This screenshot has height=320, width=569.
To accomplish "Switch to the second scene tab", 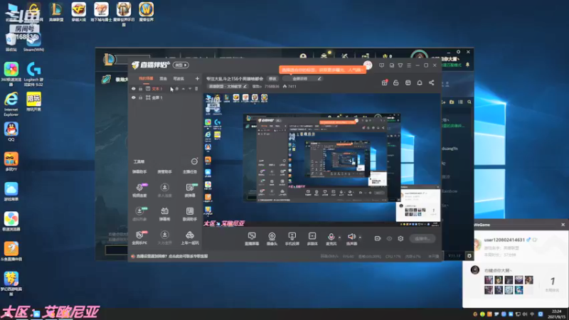I will pyautogui.click(x=164, y=78).
